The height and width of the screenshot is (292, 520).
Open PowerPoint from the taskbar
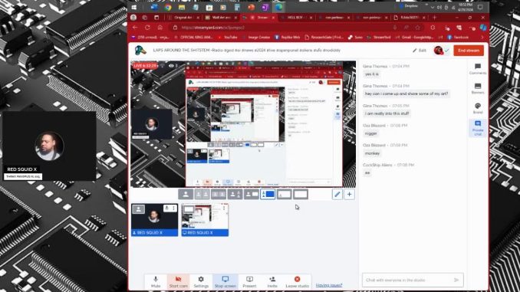click(252, 7)
